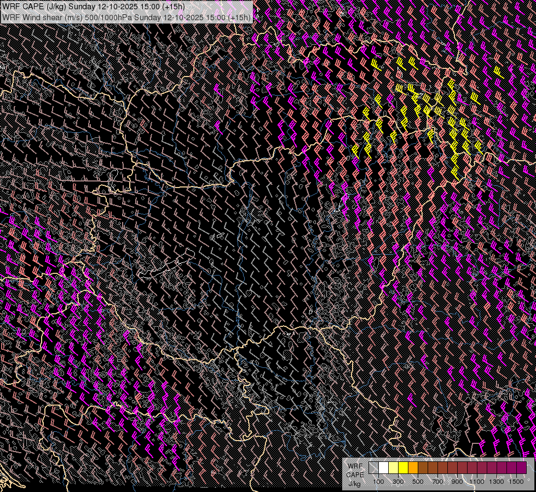Click the WRF CAPE J/kg legend title
Viewport: 536px width, 492px height.
click(x=355, y=475)
